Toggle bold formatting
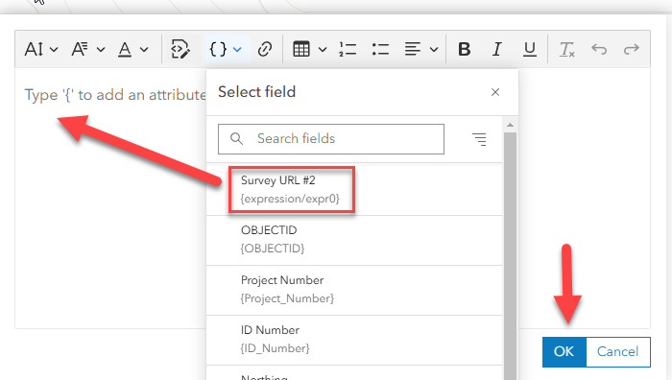672x380 pixels. tap(464, 49)
